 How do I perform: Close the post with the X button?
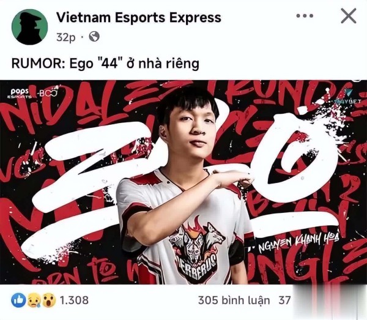coord(349,16)
